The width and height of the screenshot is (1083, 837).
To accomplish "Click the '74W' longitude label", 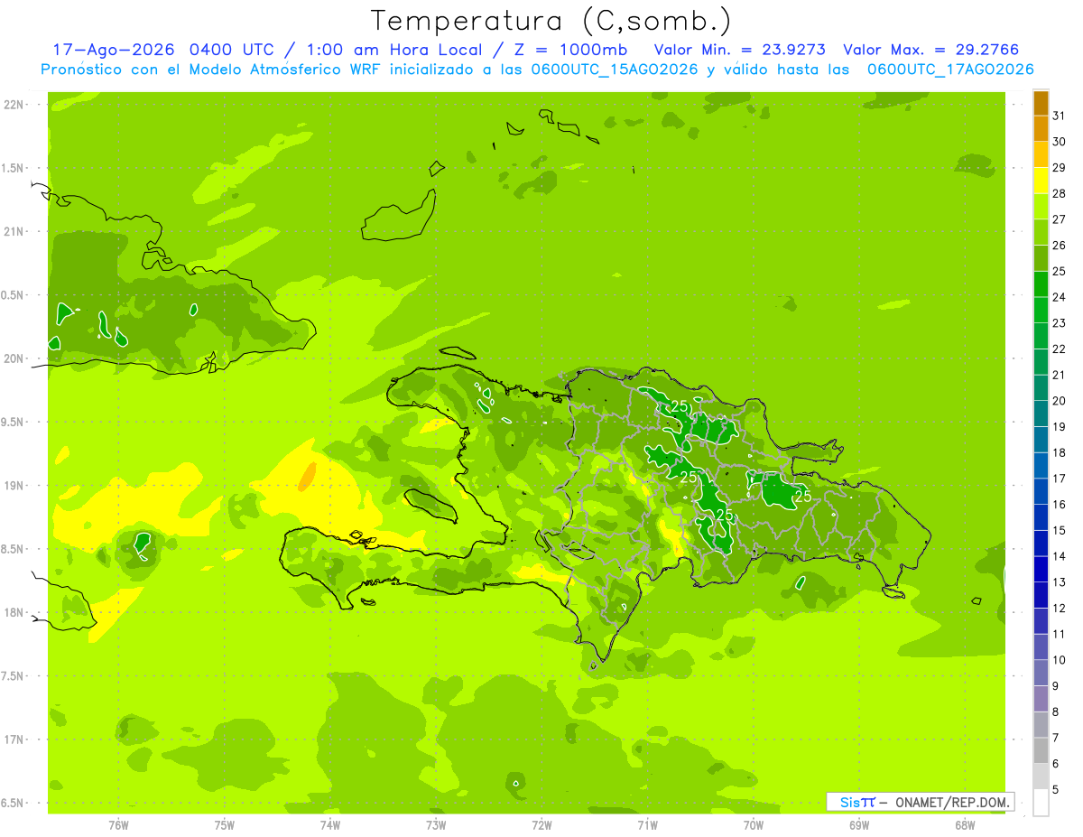I will pos(330,825).
